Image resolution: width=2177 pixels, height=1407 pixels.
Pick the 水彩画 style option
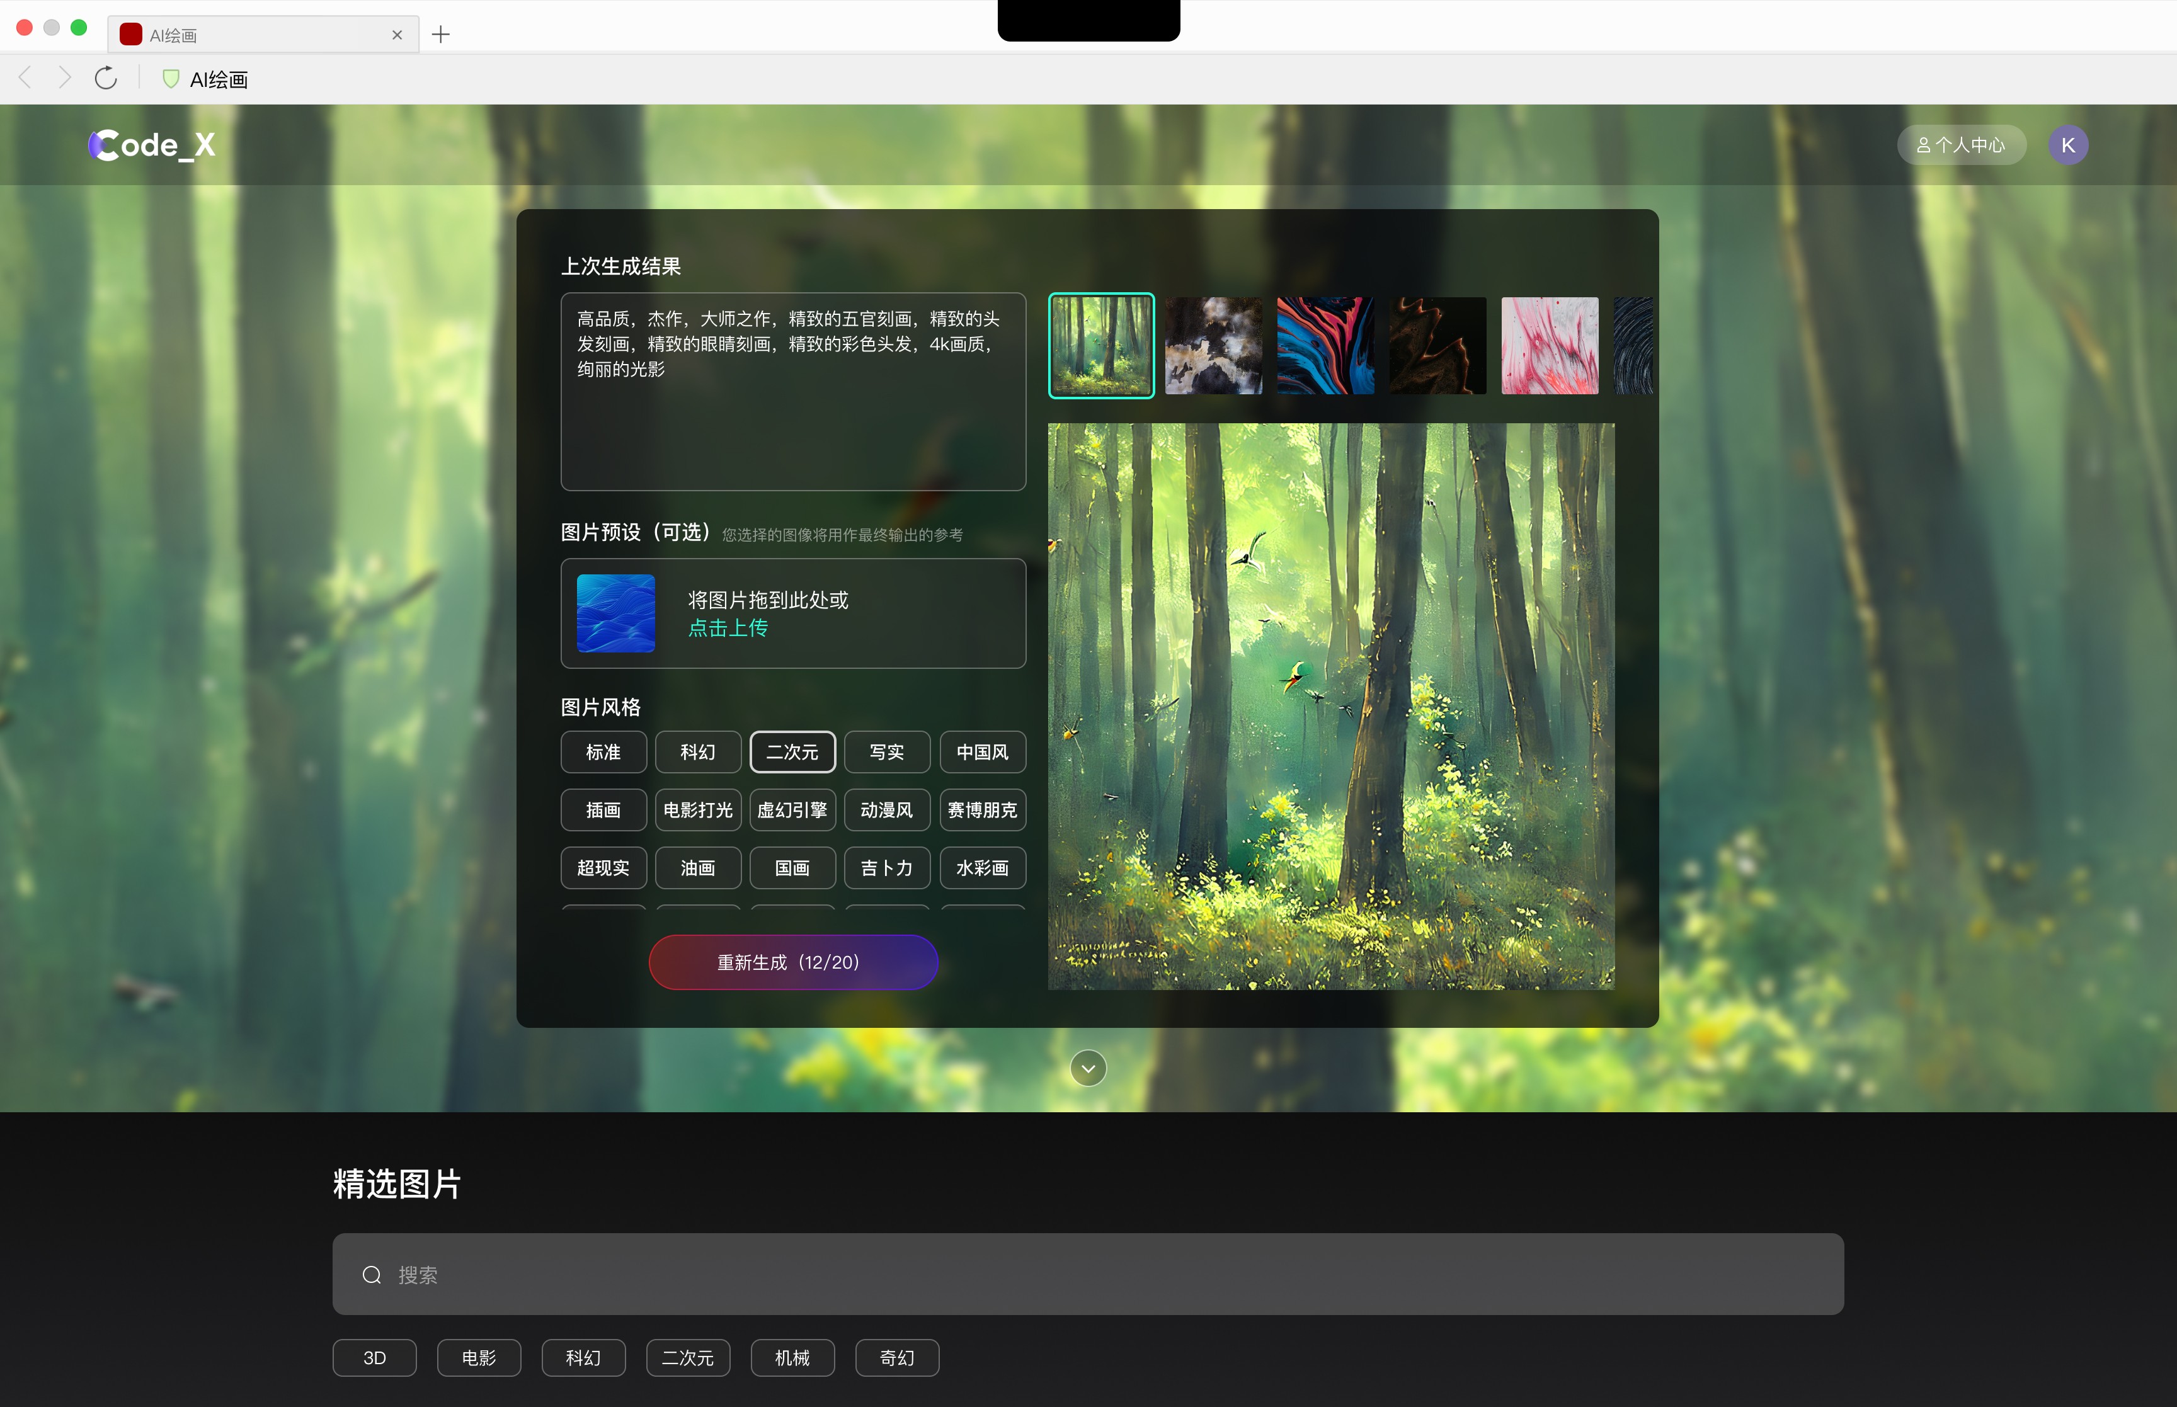[982, 868]
